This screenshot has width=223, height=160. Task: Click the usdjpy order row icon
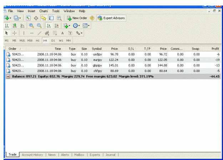(8, 54)
